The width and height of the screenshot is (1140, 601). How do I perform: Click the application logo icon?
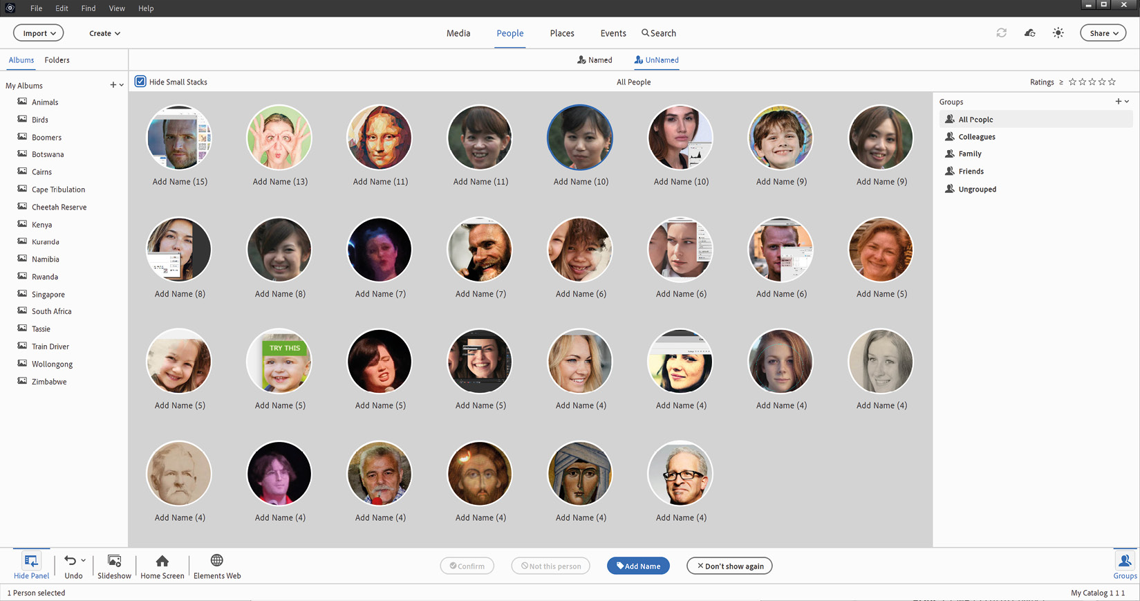[x=10, y=8]
